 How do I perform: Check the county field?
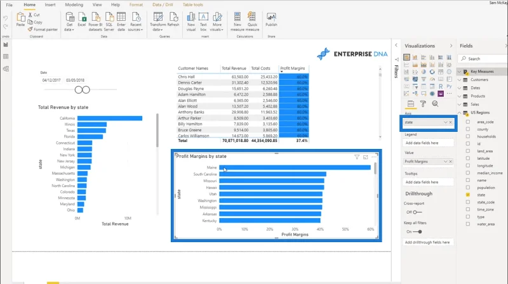coord(468,129)
